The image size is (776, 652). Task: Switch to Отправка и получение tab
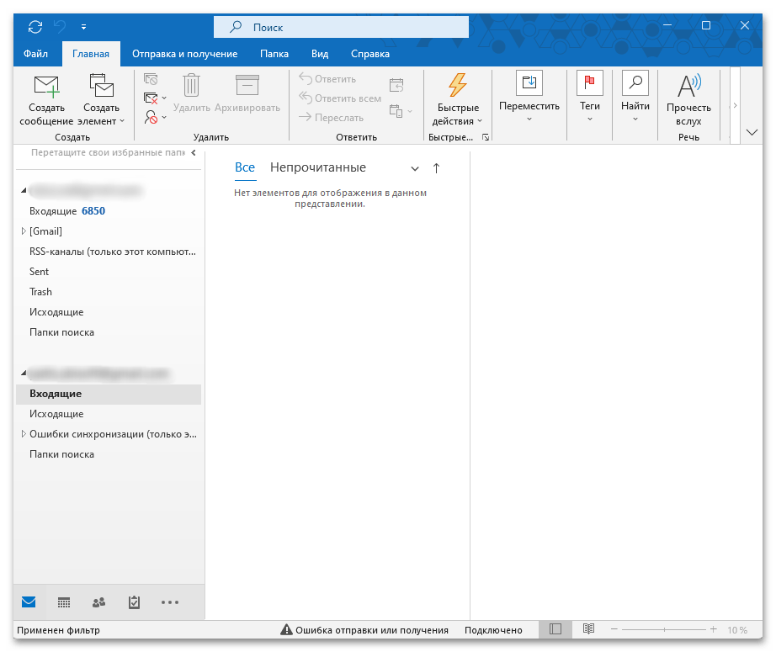184,53
